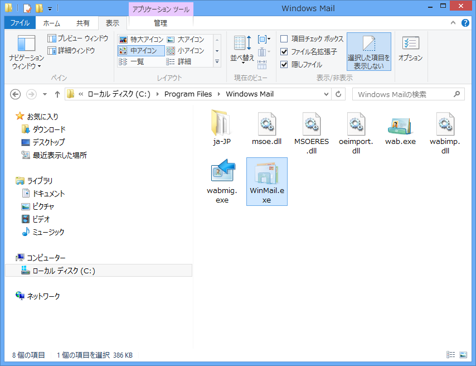476x366 pixels.
Task: Open the 並べ替え sort menu
Action: click(x=242, y=50)
